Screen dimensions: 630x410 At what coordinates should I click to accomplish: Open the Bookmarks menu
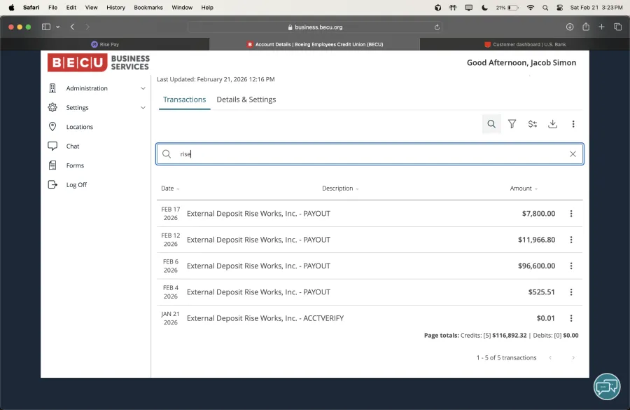tap(148, 7)
